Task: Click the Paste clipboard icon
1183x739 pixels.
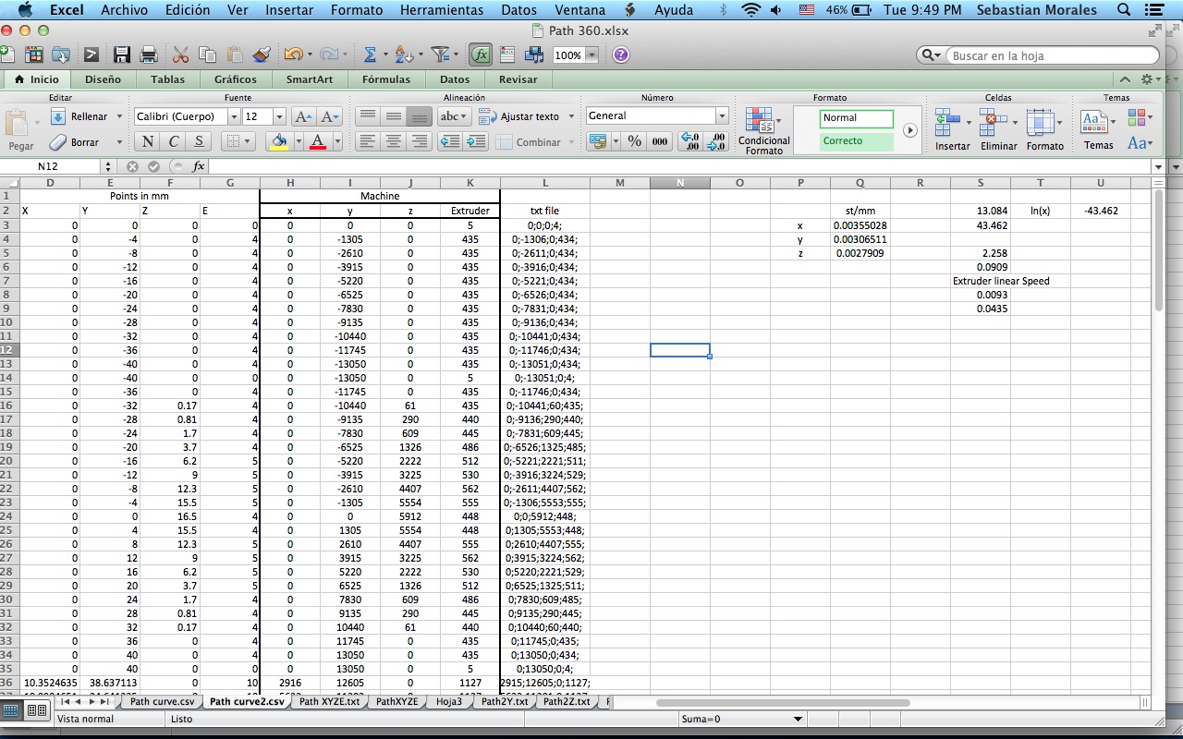Action: (237, 55)
